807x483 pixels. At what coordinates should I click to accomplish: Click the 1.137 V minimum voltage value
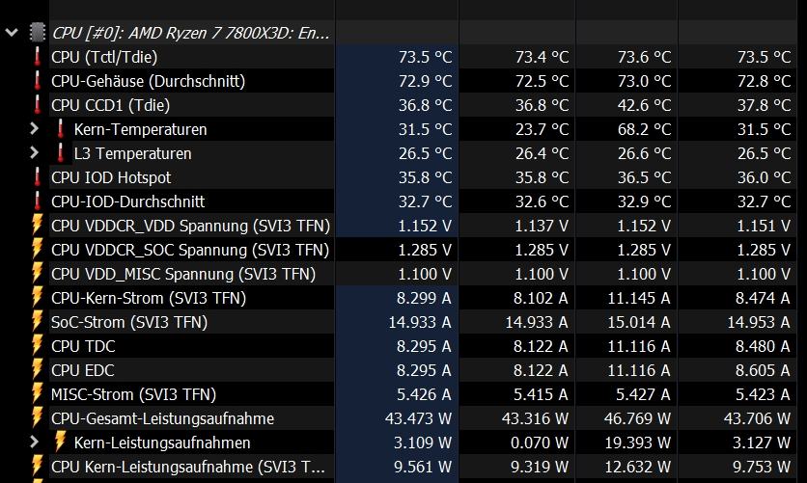[542, 226]
